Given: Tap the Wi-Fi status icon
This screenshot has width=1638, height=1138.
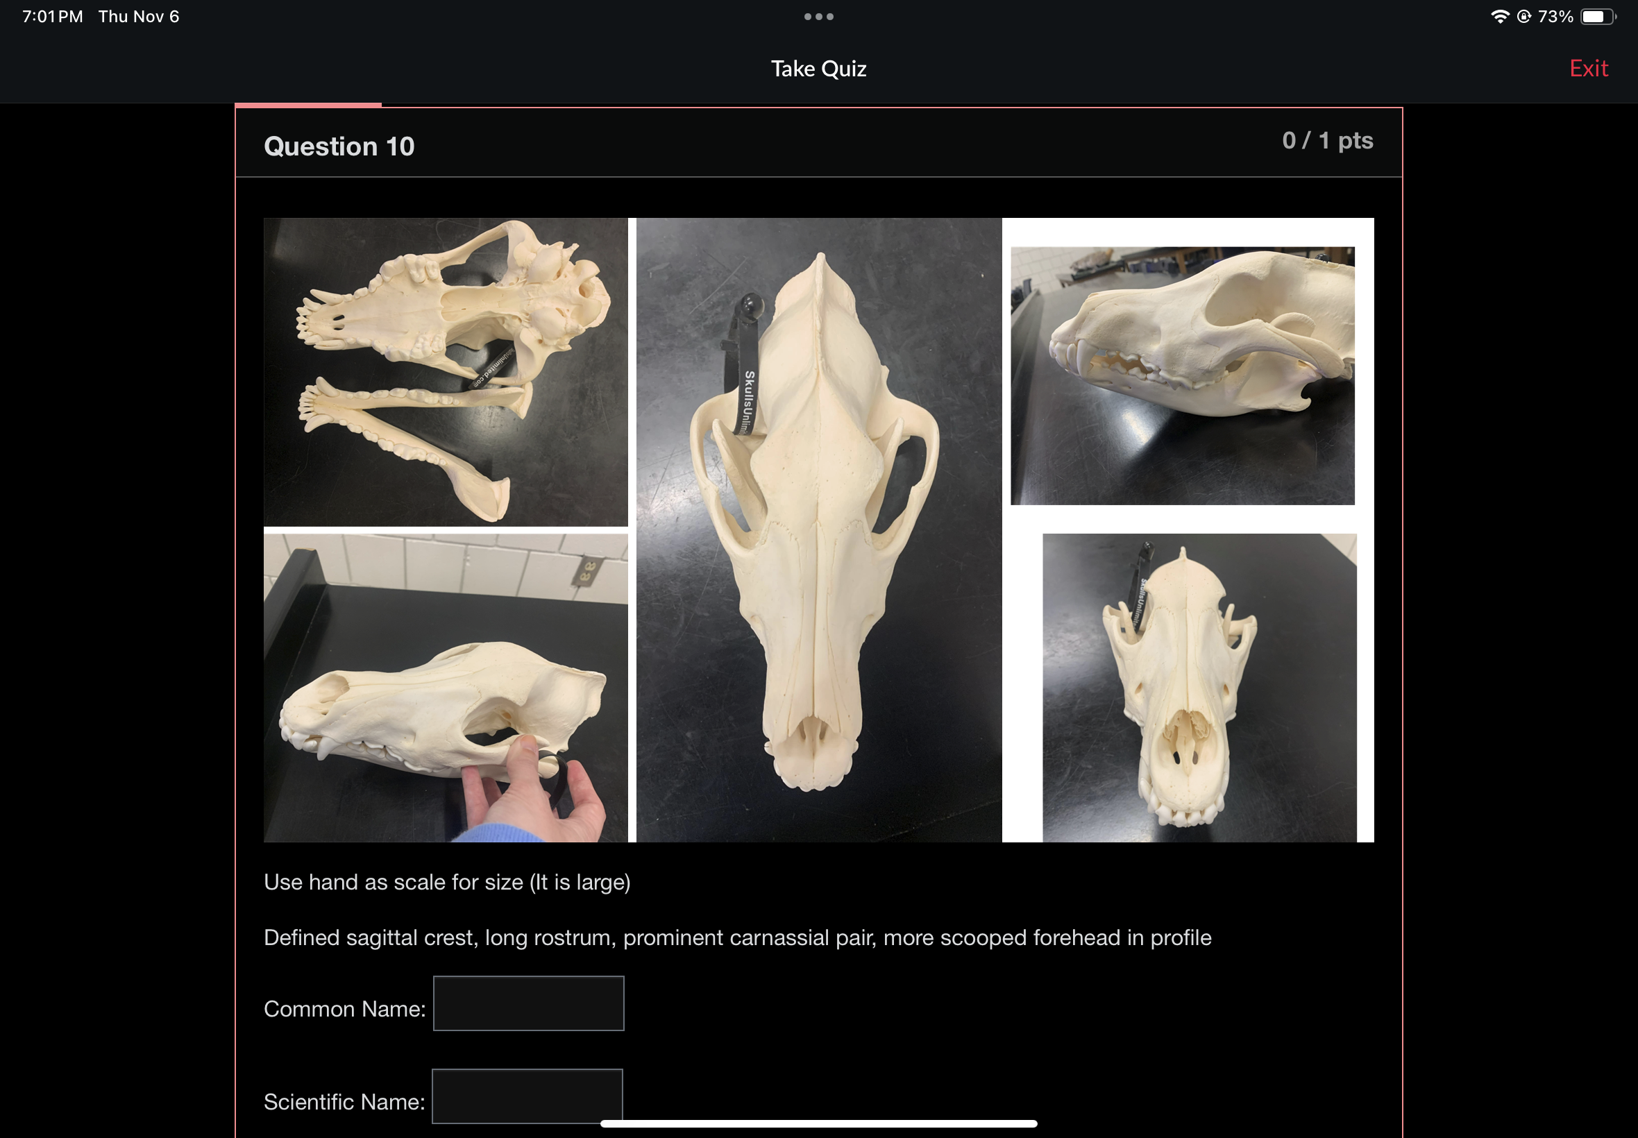Looking at the screenshot, I should tap(1500, 17).
